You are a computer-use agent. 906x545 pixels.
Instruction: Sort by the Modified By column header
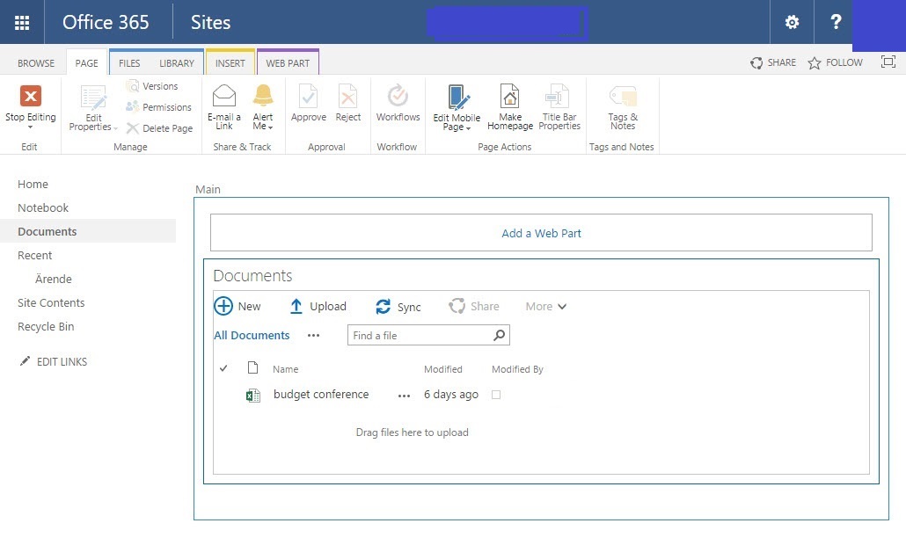pyautogui.click(x=517, y=369)
